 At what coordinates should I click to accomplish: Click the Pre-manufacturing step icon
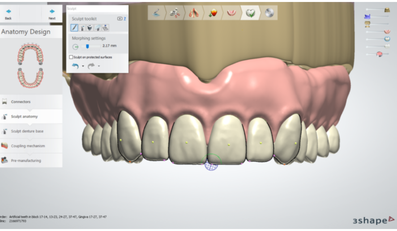click(4, 160)
